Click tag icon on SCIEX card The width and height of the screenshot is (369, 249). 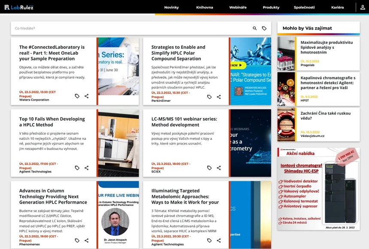209,168
